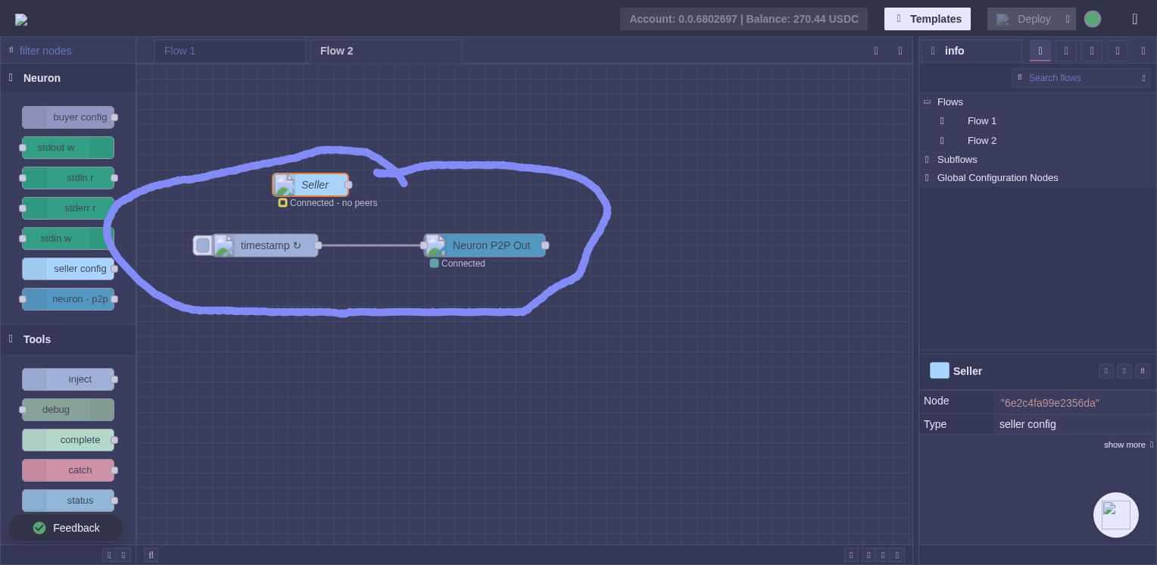
Task: Switch to the Flow 1 tab
Action: [229, 51]
